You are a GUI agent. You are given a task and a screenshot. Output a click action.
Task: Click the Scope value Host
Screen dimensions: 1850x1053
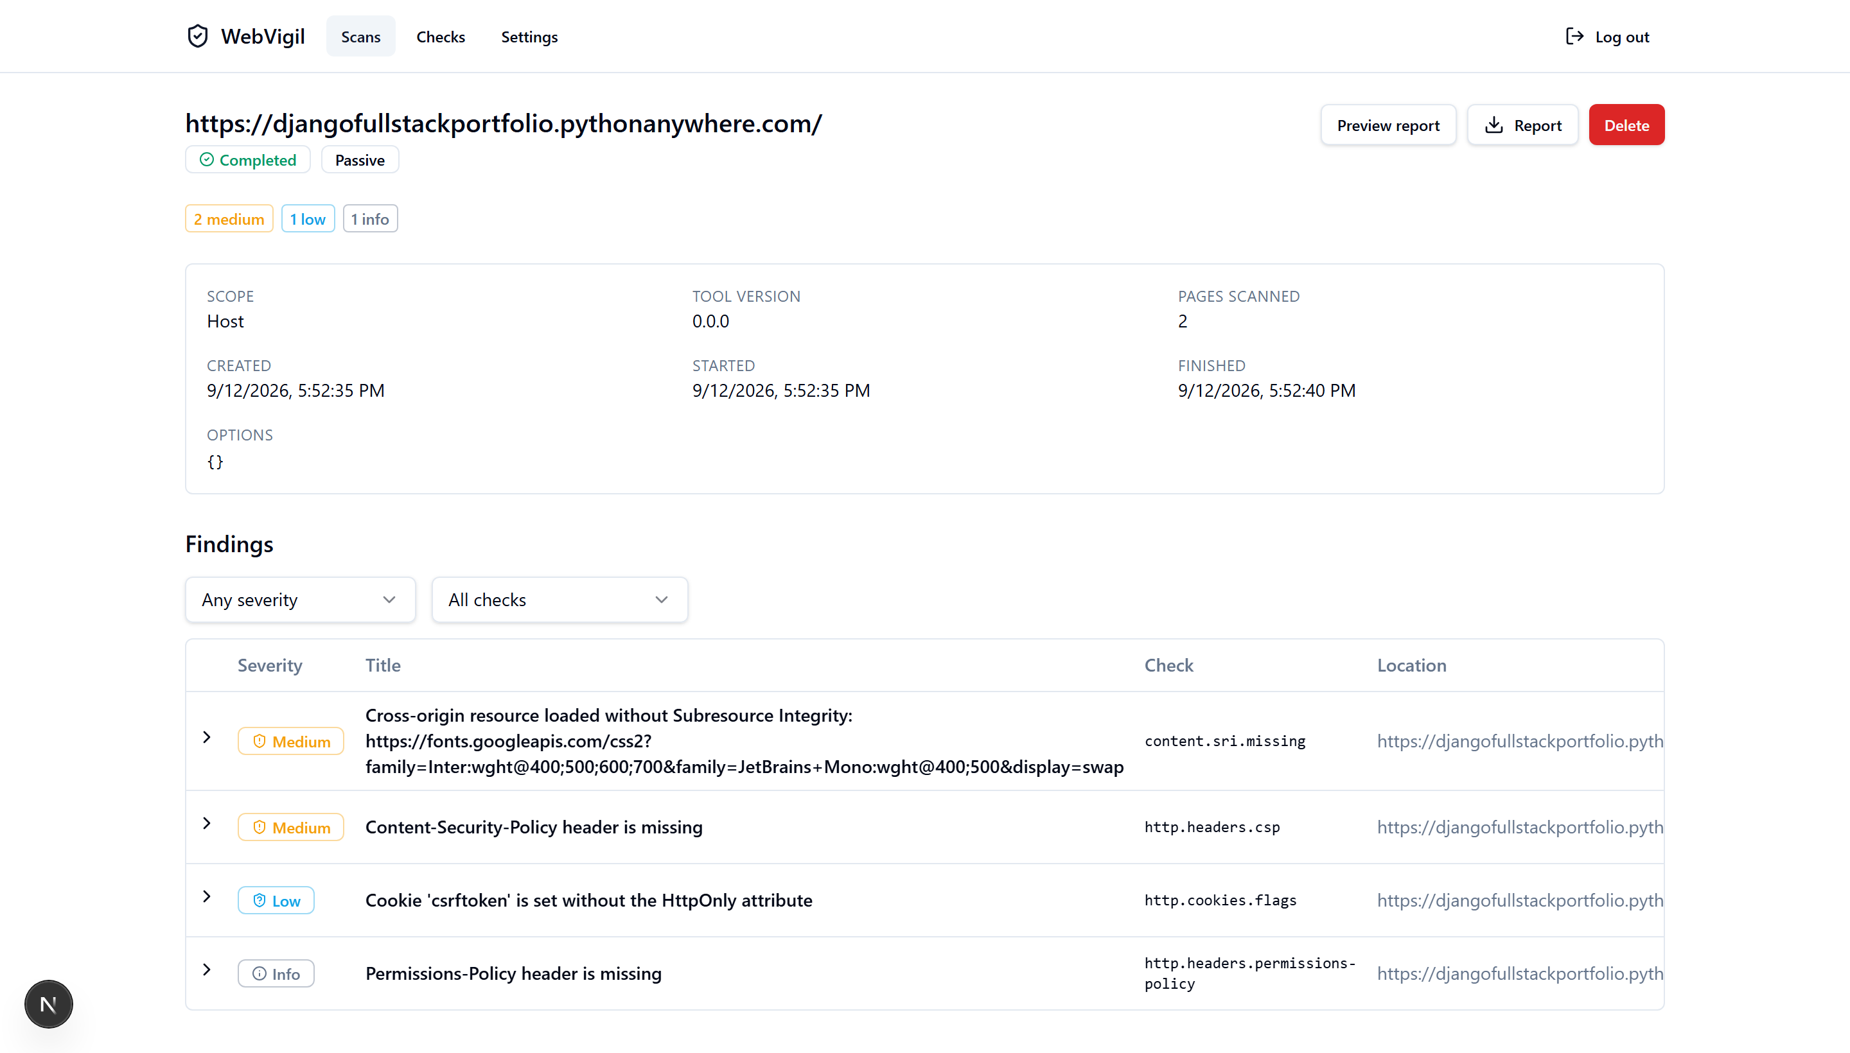tap(225, 321)
